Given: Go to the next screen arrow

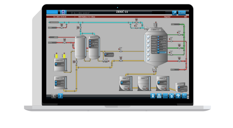Looking at the screenshot, I should 60,95.
